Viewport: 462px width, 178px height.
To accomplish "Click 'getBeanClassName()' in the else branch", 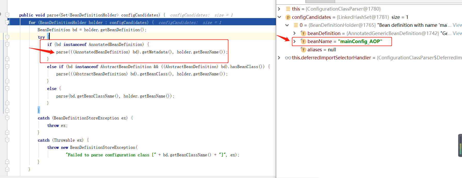I will [x=98, y=96].
